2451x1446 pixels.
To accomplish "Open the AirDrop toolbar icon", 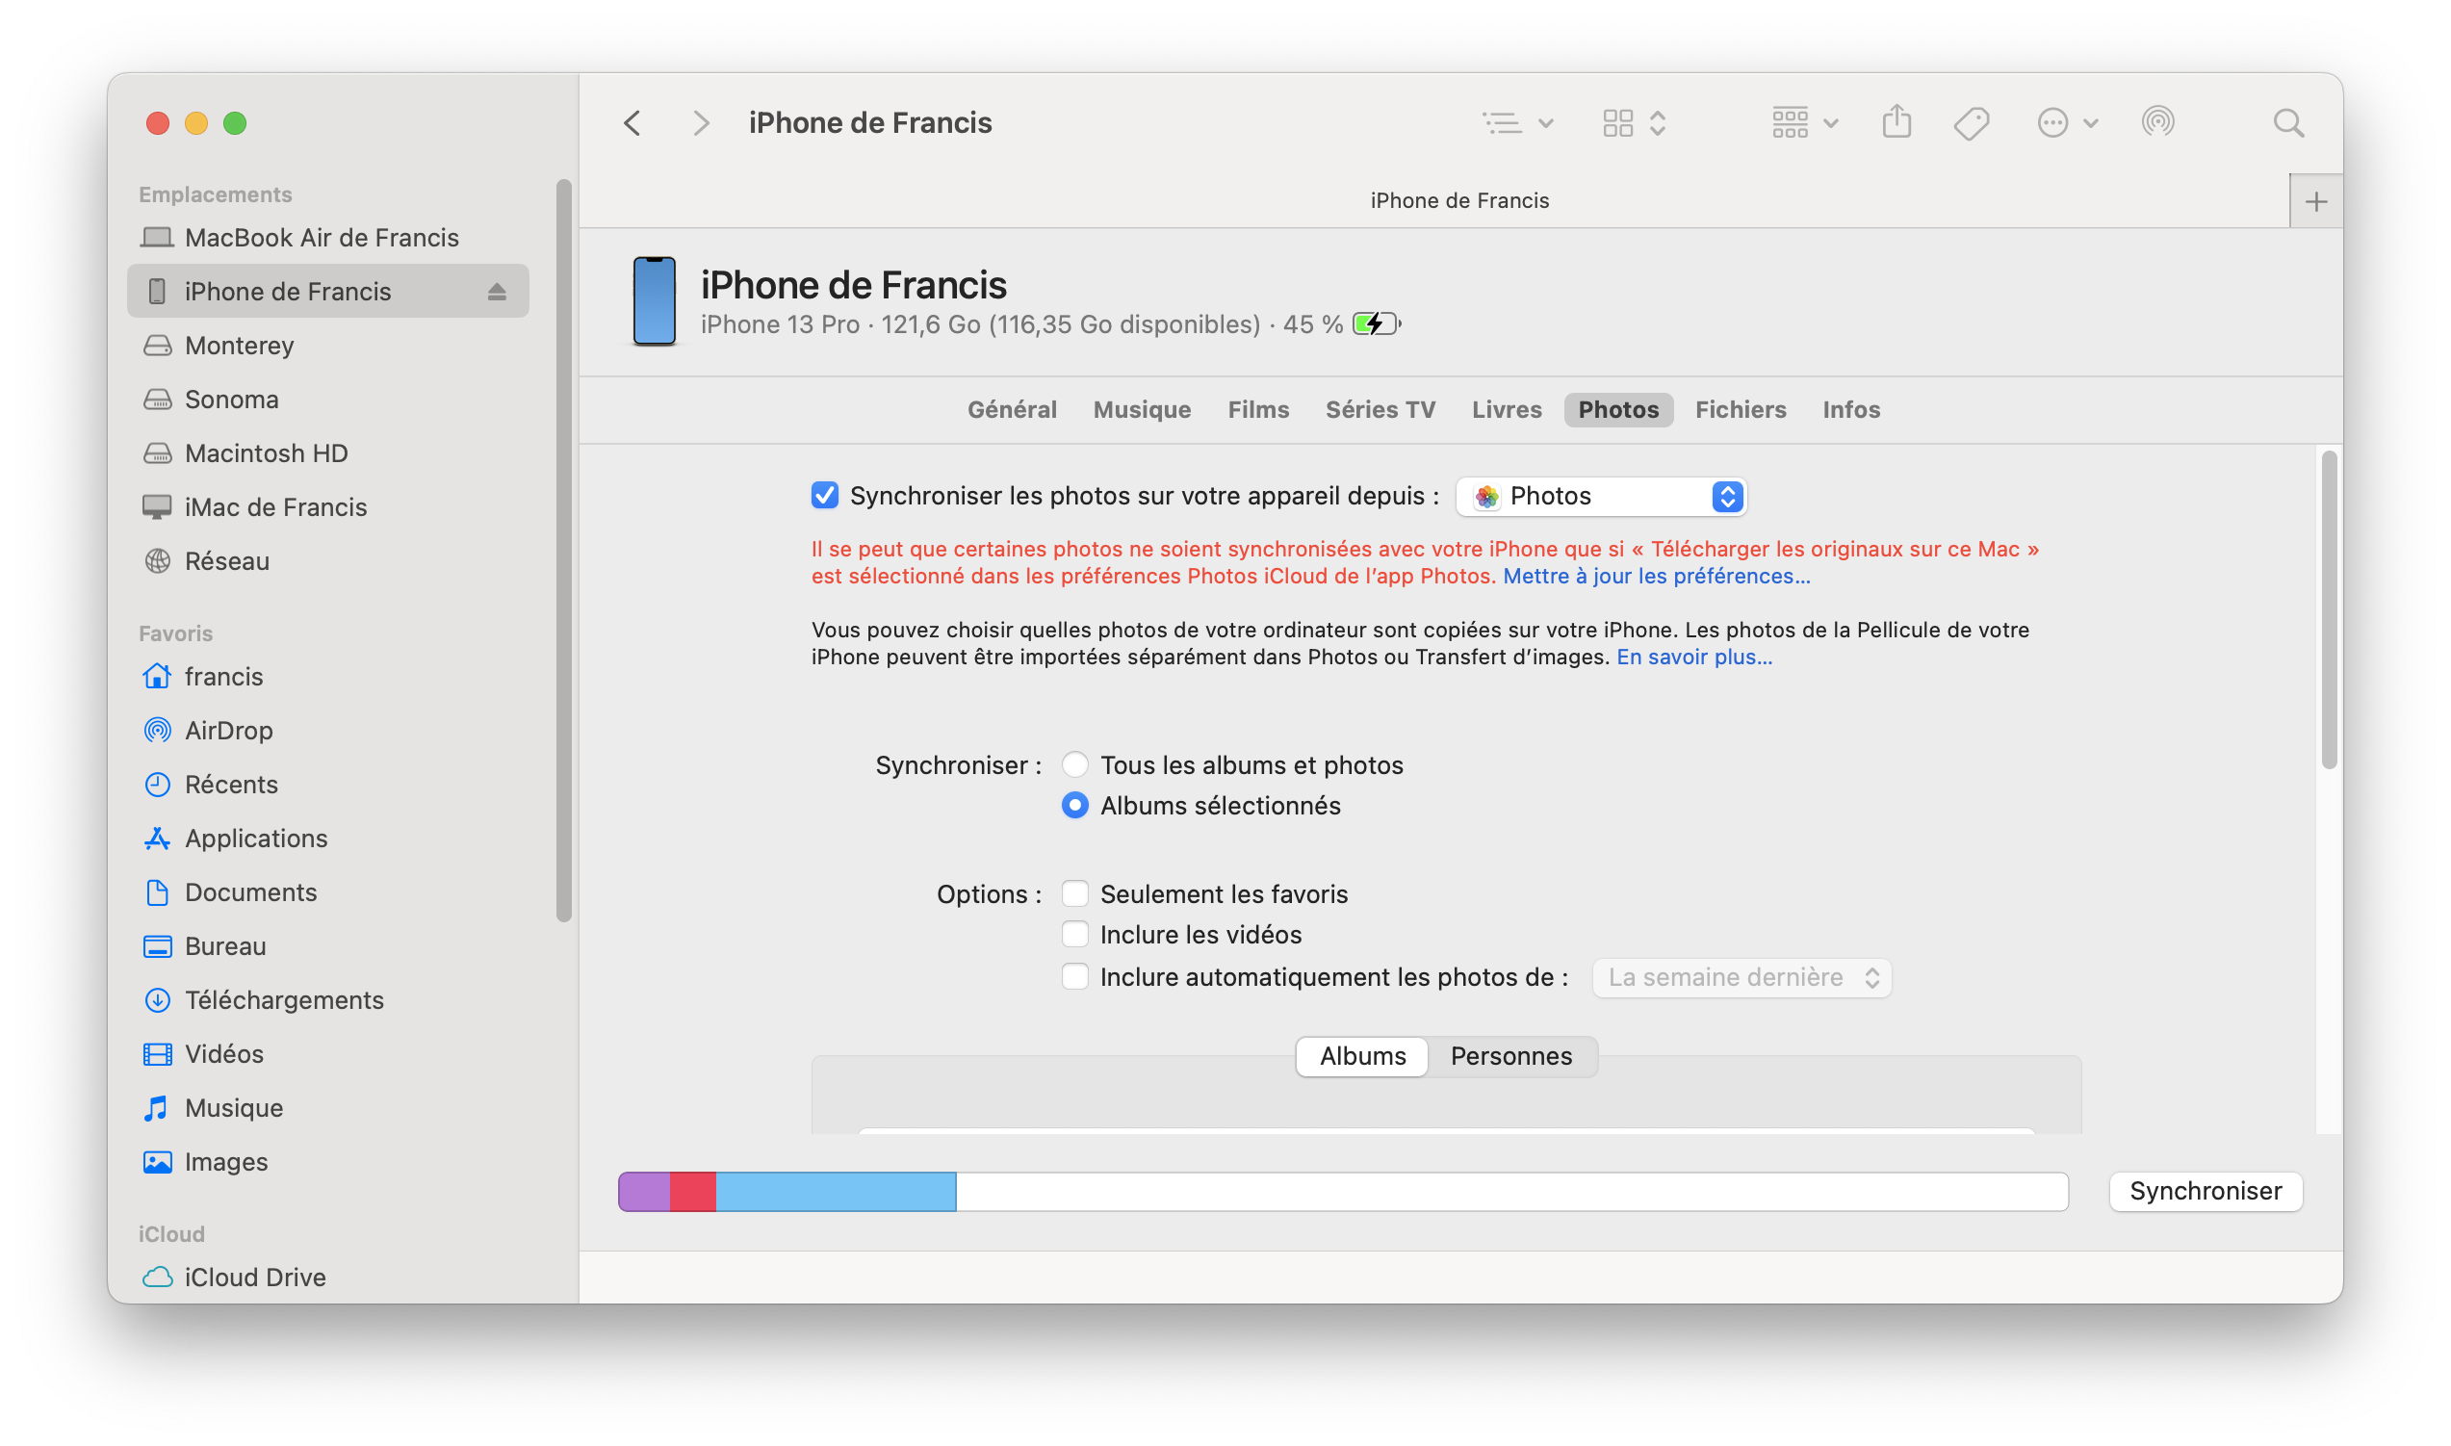I will [2156, 123].
